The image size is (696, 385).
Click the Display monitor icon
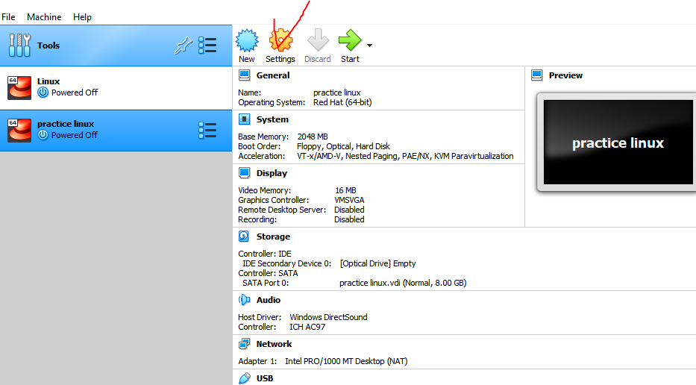[x=245, y=173]
